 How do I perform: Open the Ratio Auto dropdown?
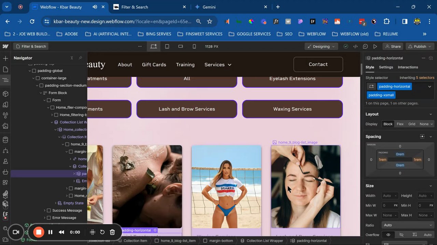(408, 225)
